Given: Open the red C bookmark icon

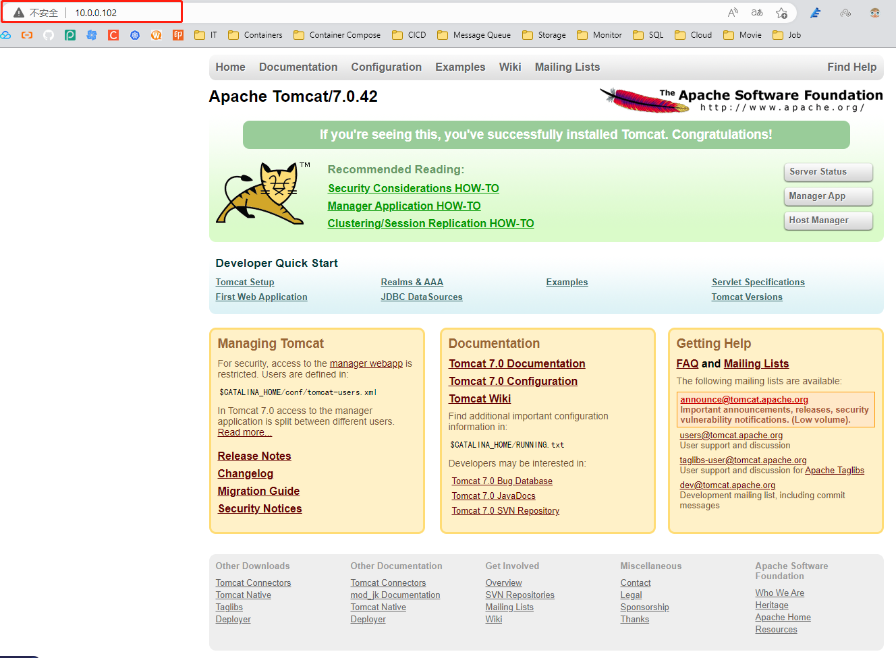Looking at the screenshot, I should click(113, 35).
